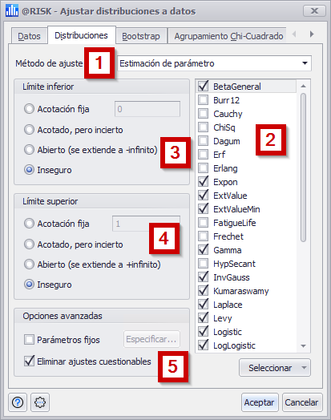Open the Método de ajuste dropdown
The height and width of the screenshot is (420, 331).
214,63
